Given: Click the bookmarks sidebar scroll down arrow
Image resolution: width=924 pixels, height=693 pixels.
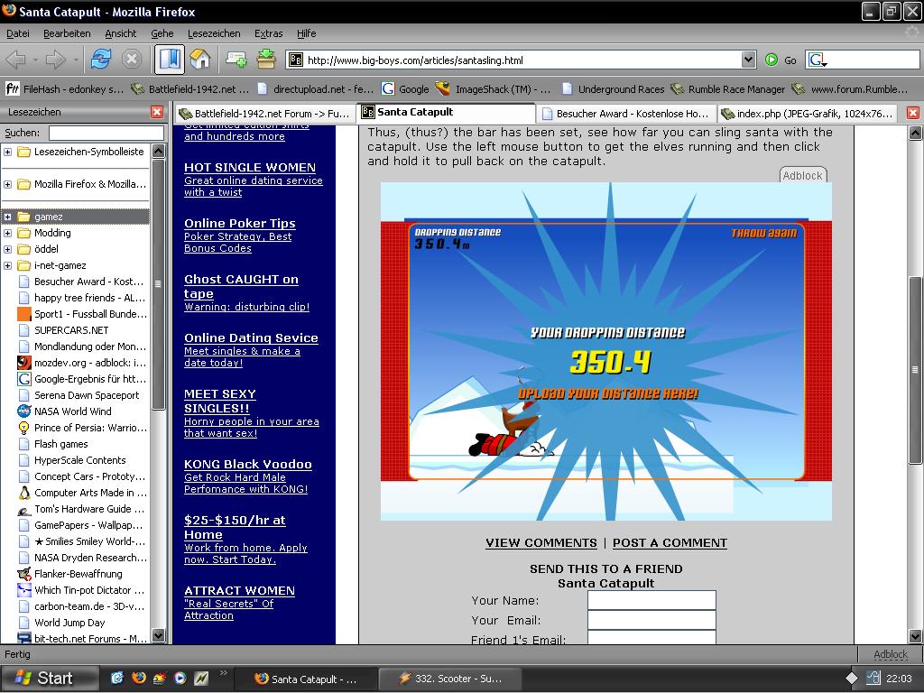Looking at the screenshot, I should pos(158,635).
